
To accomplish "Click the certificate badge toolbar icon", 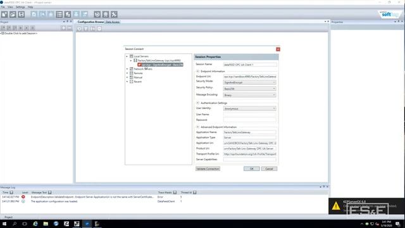I will pos(106,15).
